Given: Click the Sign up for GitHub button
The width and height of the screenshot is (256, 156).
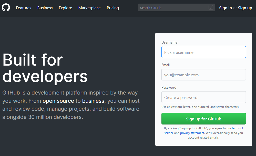Looking at the screenshot, I should click(203, 119).
